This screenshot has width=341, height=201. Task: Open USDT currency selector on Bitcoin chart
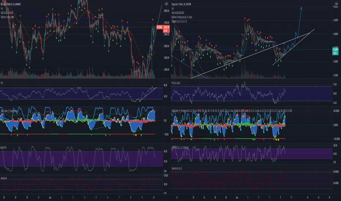166,4
